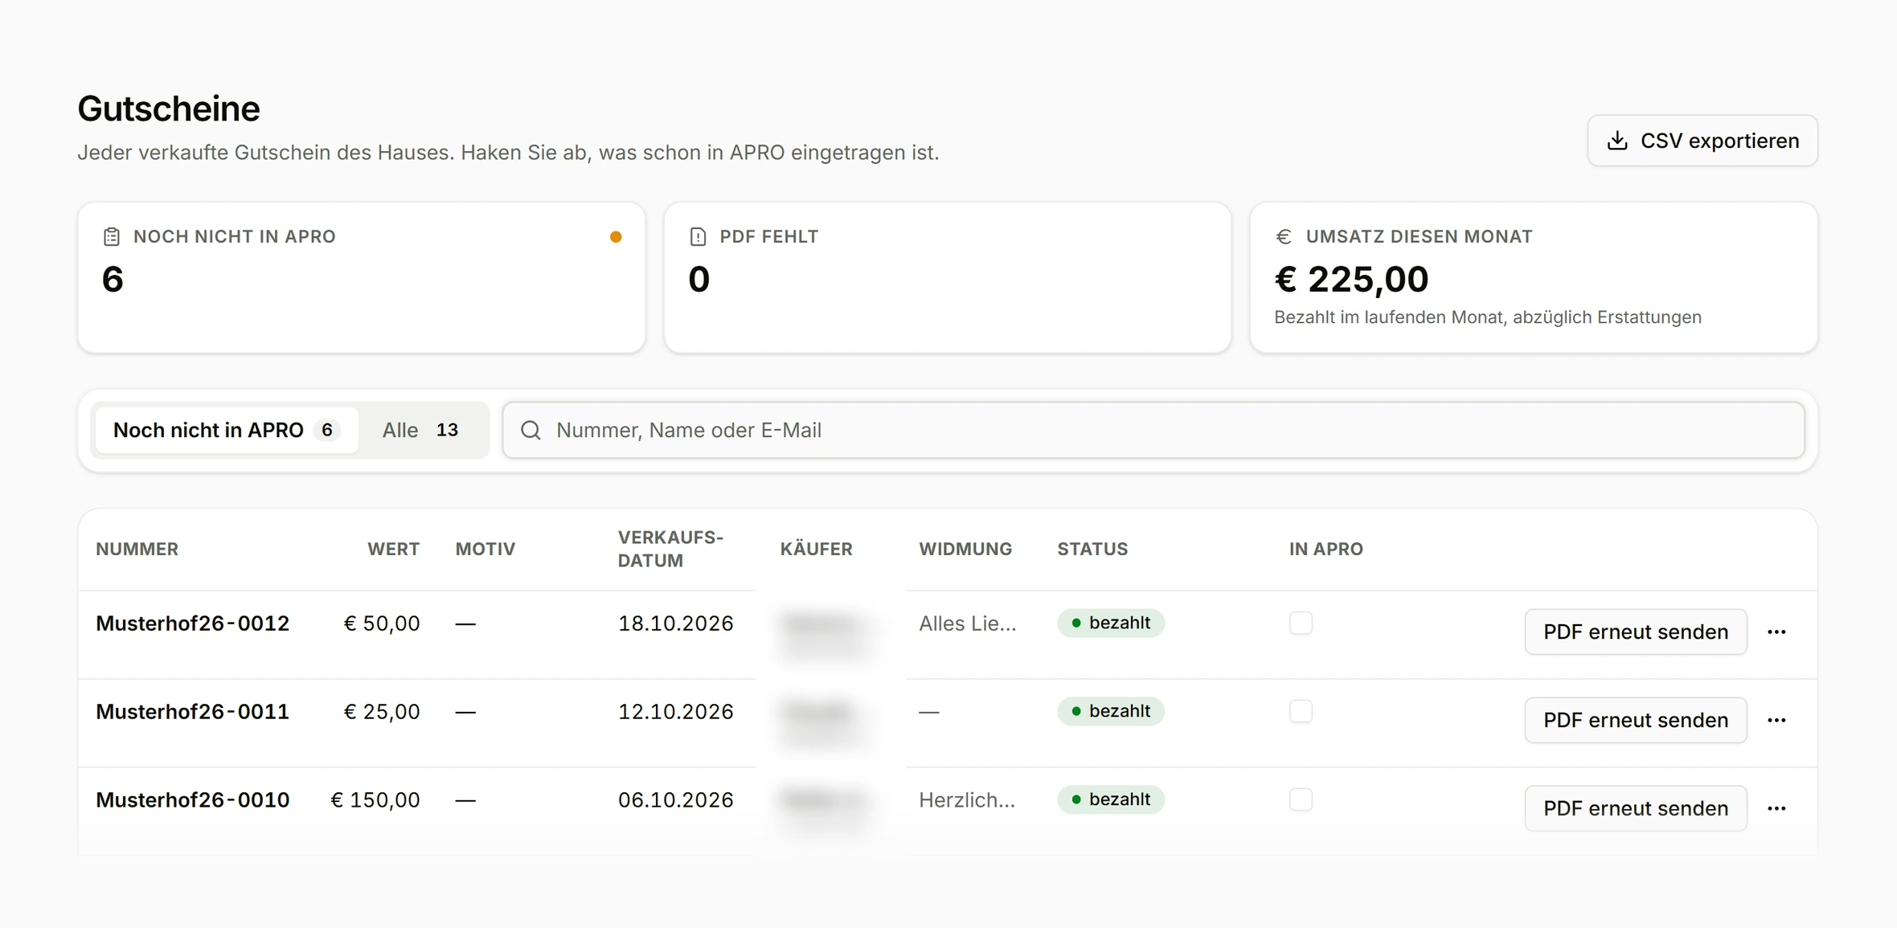Click the value € 150,00
Screen dimensions: 1897x928
point(375,800)
